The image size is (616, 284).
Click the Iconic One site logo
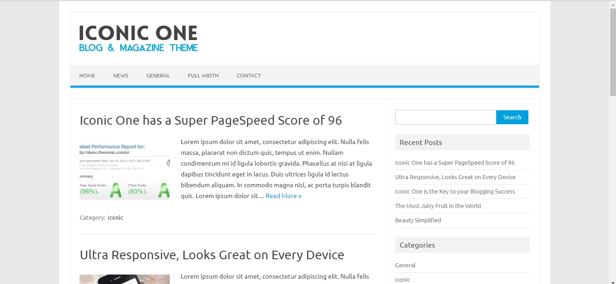point(138,38)
